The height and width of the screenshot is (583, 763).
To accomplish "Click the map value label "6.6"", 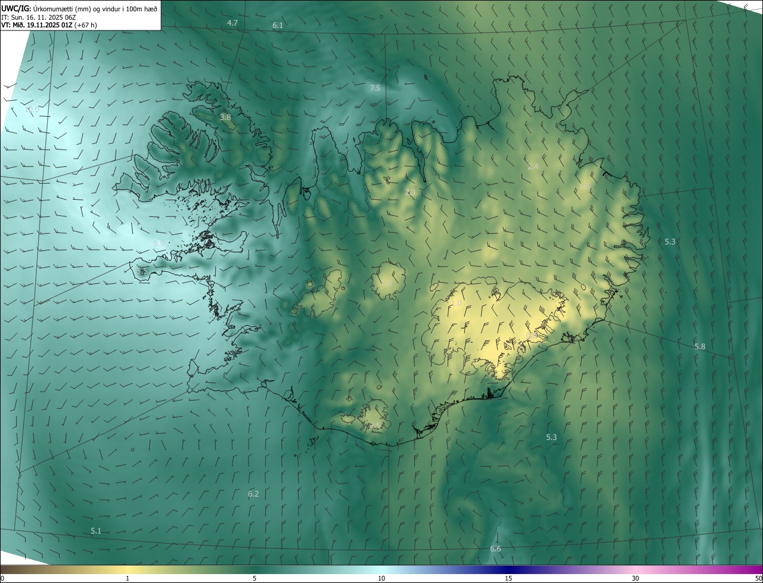I will (495, 548).
